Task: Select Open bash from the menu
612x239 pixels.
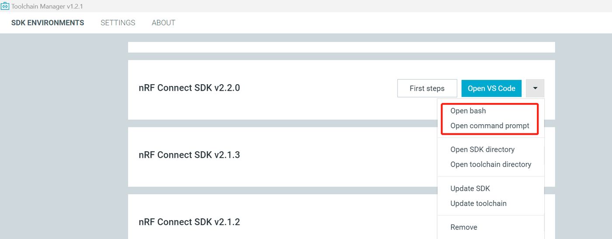Action: 468,111
